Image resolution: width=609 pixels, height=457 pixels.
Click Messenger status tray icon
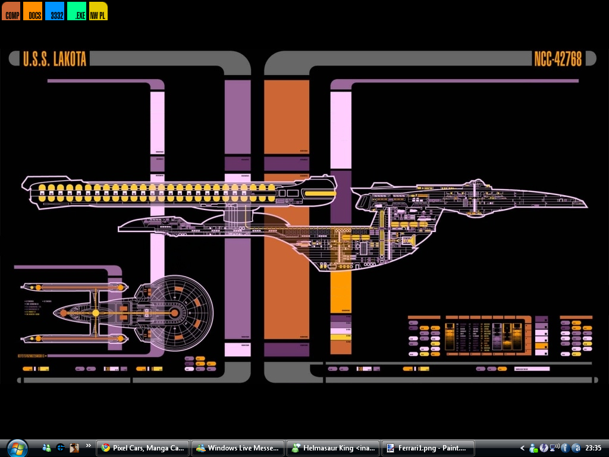point(533,448)
